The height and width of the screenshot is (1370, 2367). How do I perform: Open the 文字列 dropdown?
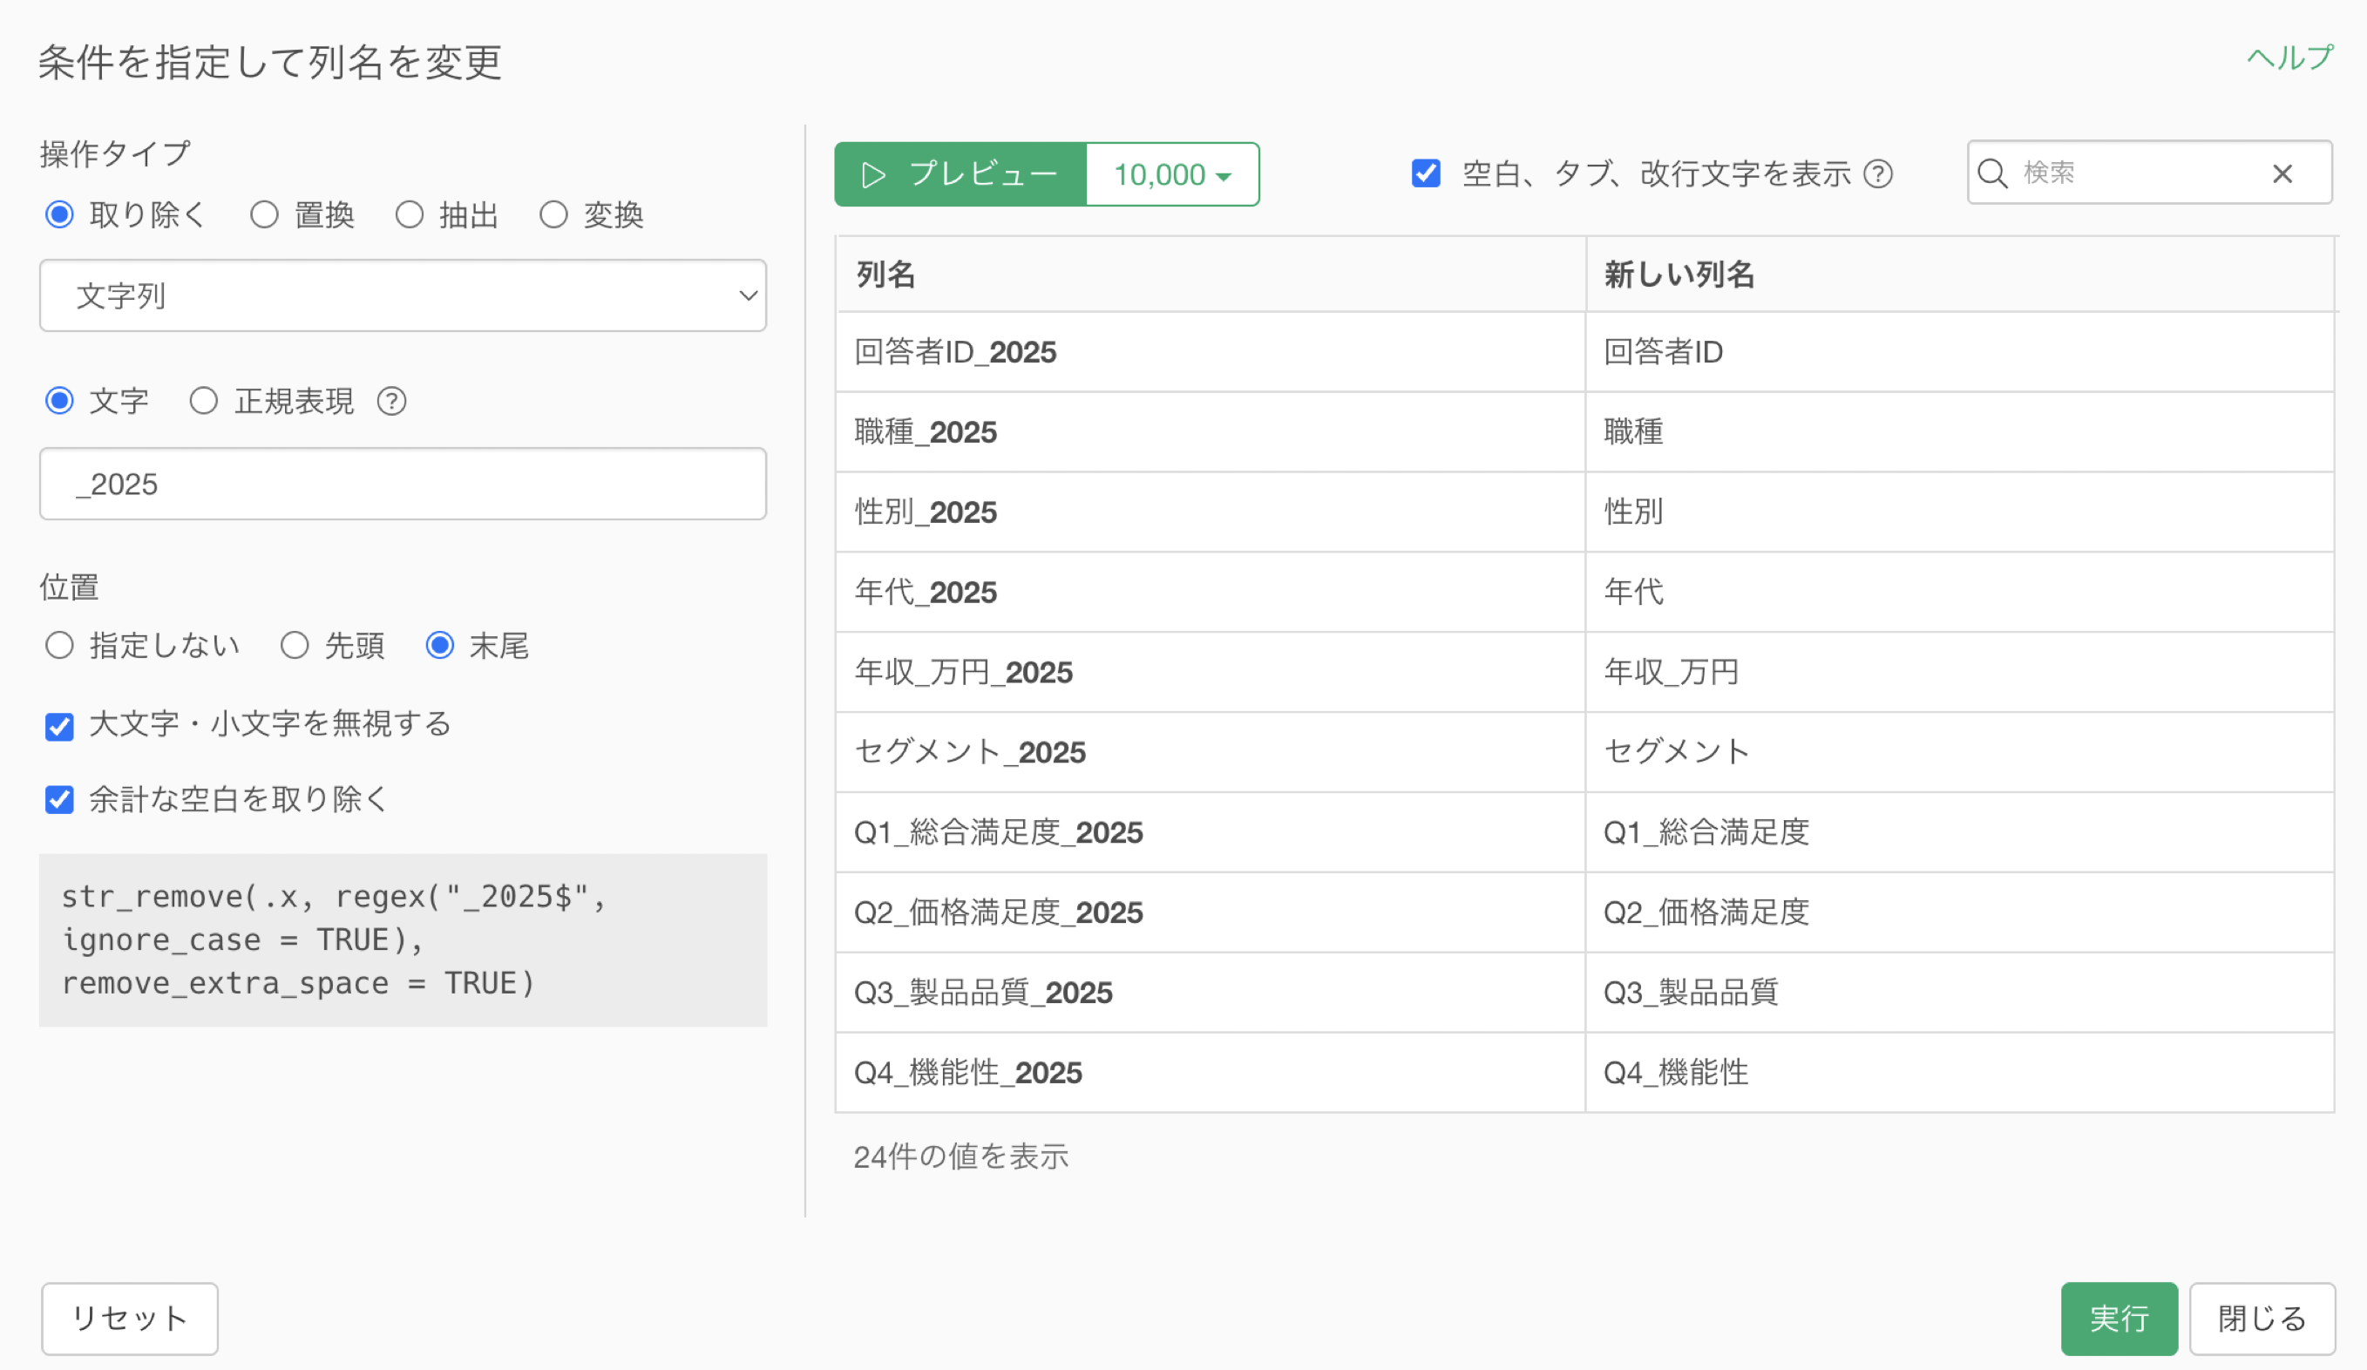[x=403, y=295]
